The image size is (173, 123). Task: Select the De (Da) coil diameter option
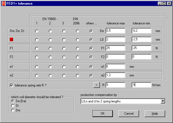click(13, 101)
